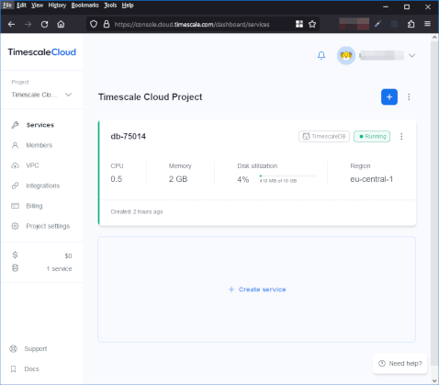Click the Need help? button
This screenshot has height=385, width=439.
[400, 363]
